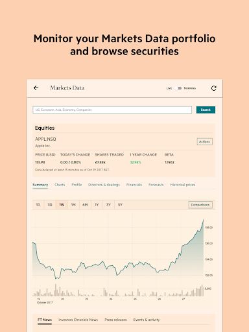Click the teal Search button
Image resolution: width=249 pixels, height=332 pixels.
[206, 110]
